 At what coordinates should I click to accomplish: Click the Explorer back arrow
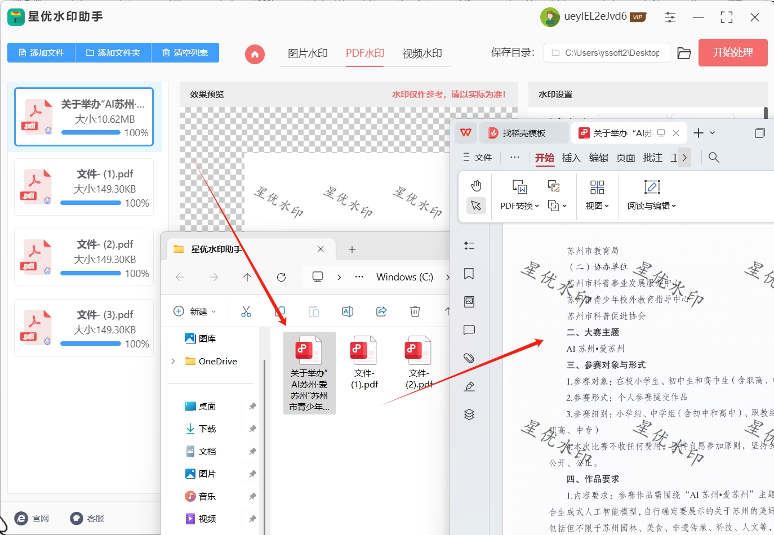point(180,277)
